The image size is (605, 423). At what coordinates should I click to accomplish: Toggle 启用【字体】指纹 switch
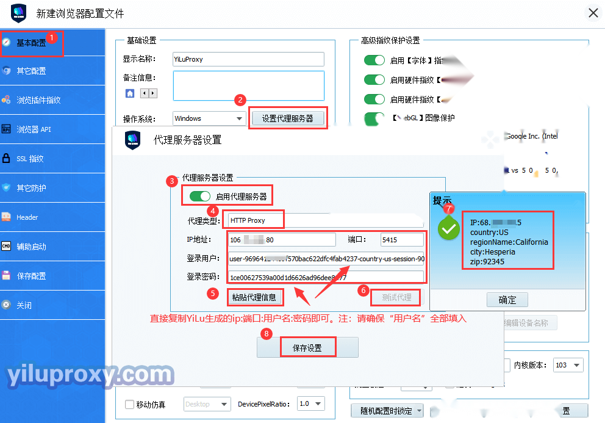pos(374,60)
